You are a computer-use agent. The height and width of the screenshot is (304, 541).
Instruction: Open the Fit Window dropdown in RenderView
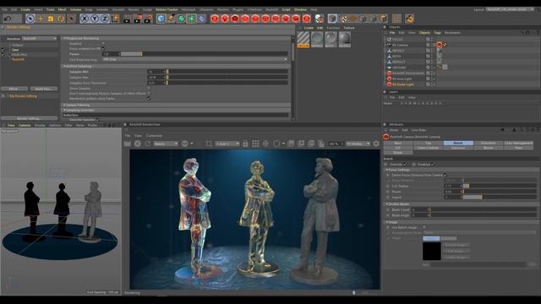tap(358, 144)
